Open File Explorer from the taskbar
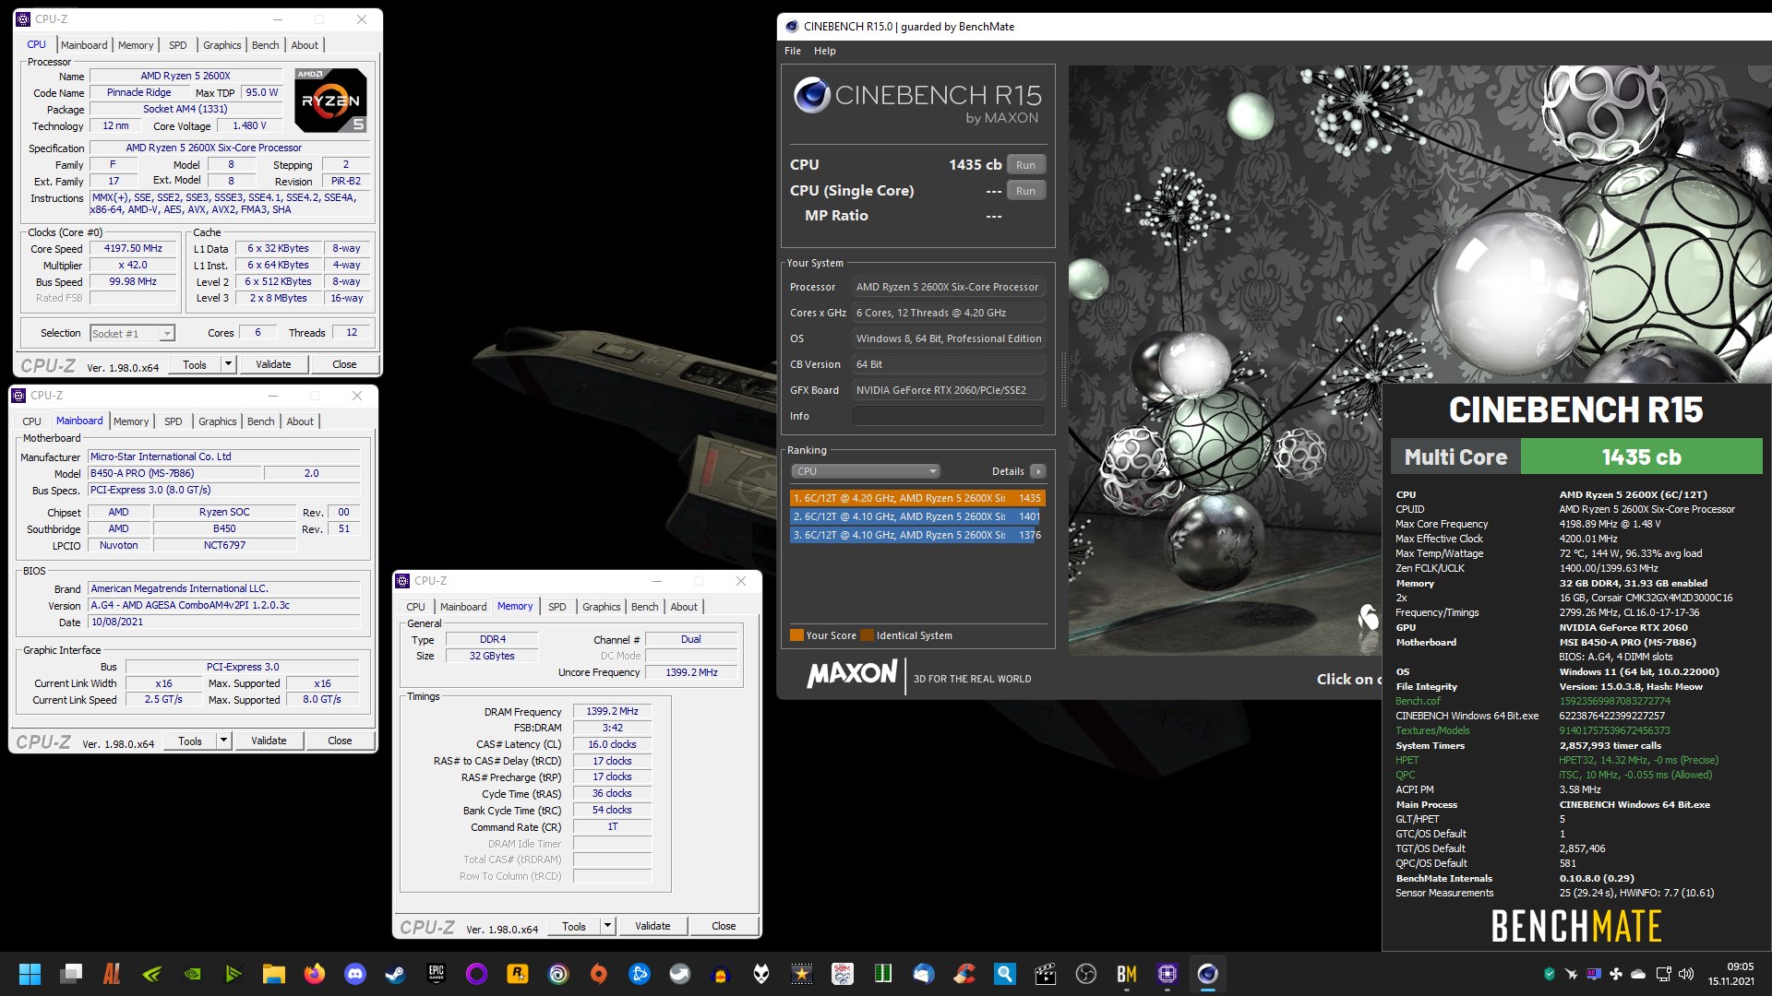Screen dimensions: 1772x996 (274, 974)
